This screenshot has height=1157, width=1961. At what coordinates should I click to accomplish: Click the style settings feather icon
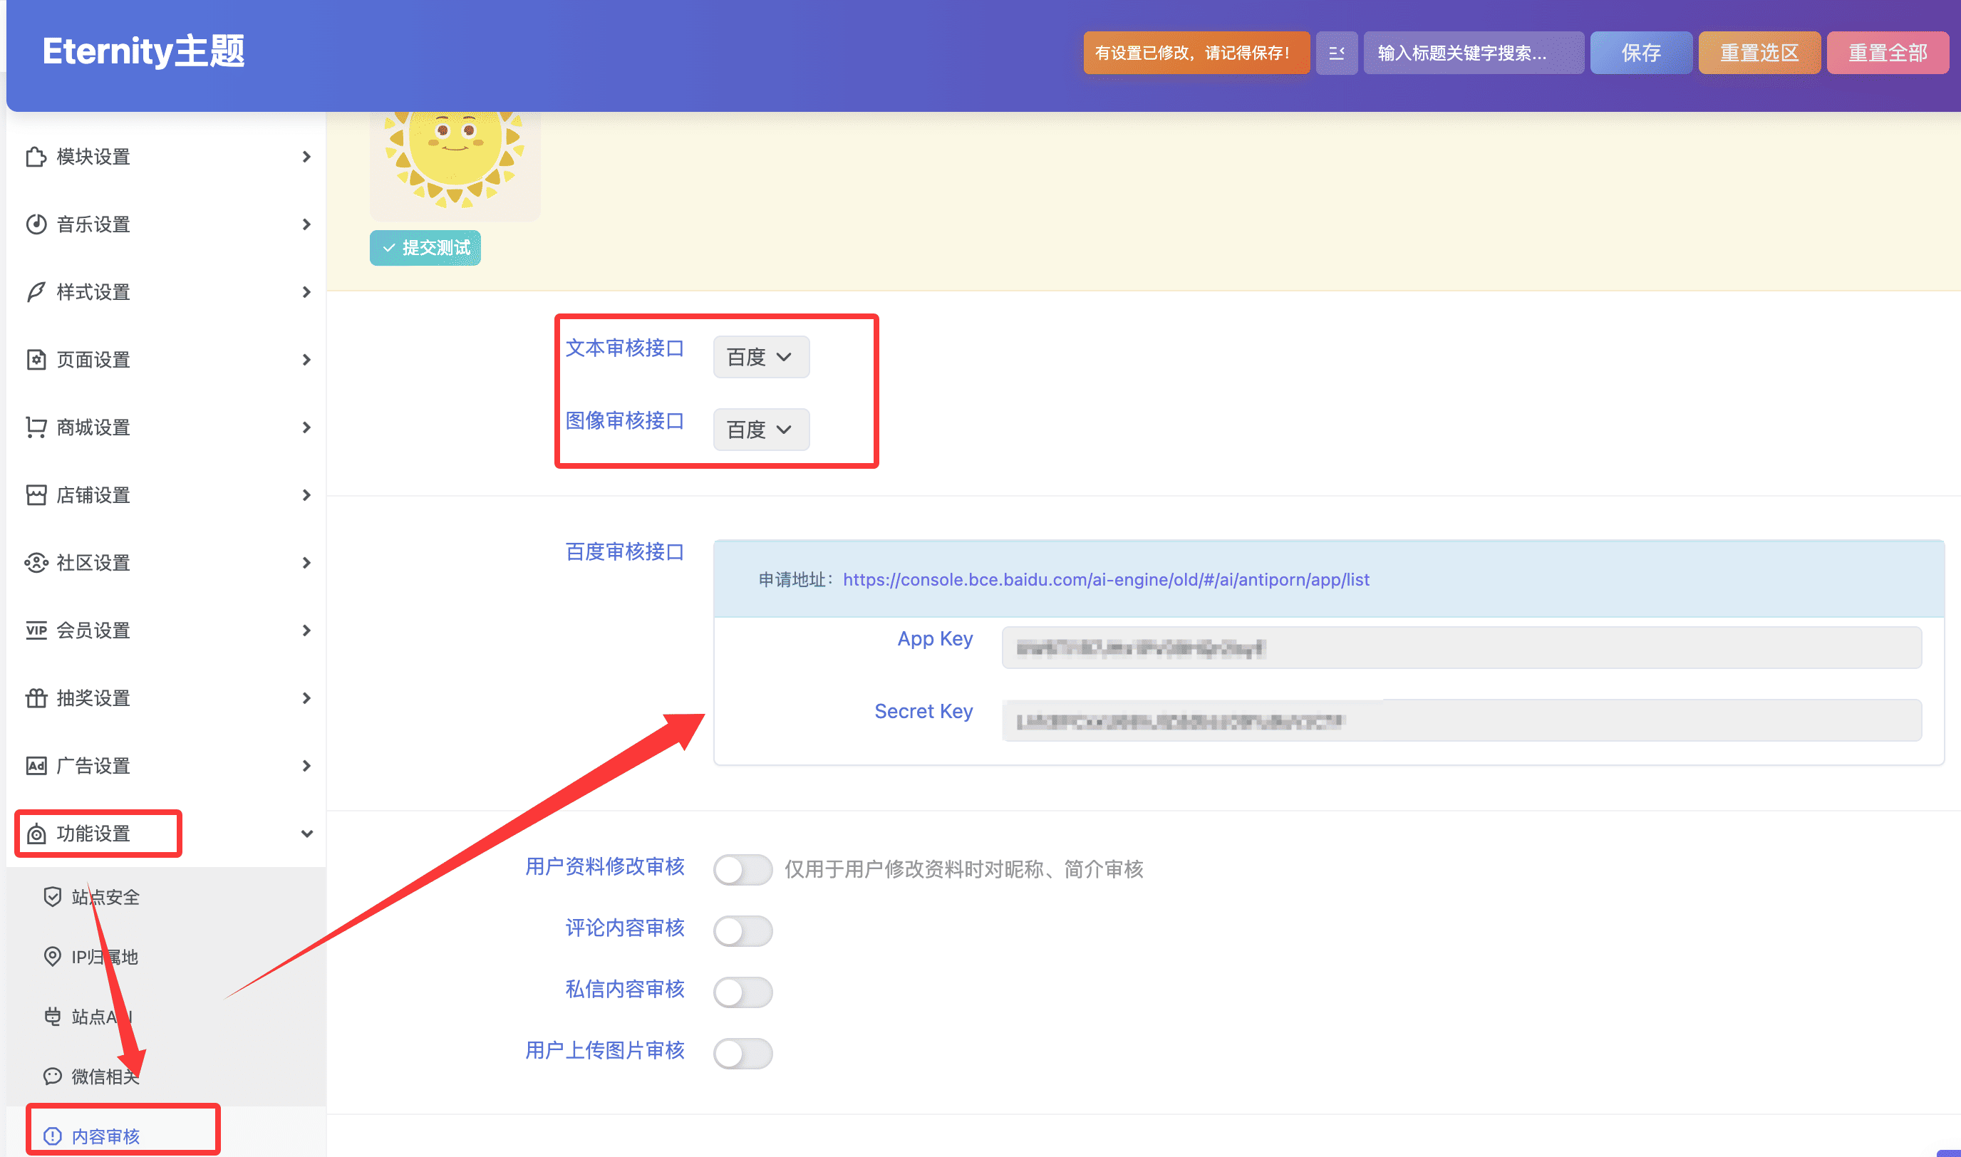(36, 292)
